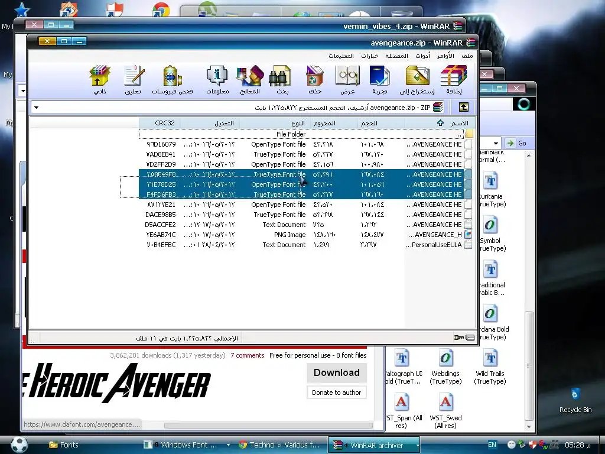Click the Wild Trails TrueType font icon
This screenshot has width=605, height=454.
click(x=490, y=358)
